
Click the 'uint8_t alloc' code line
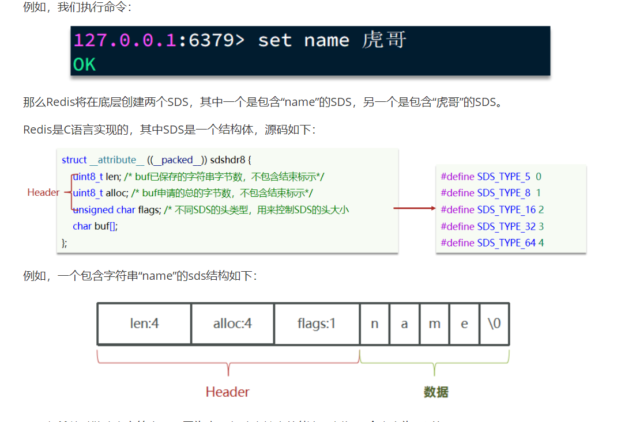click(x=193, y=193)
